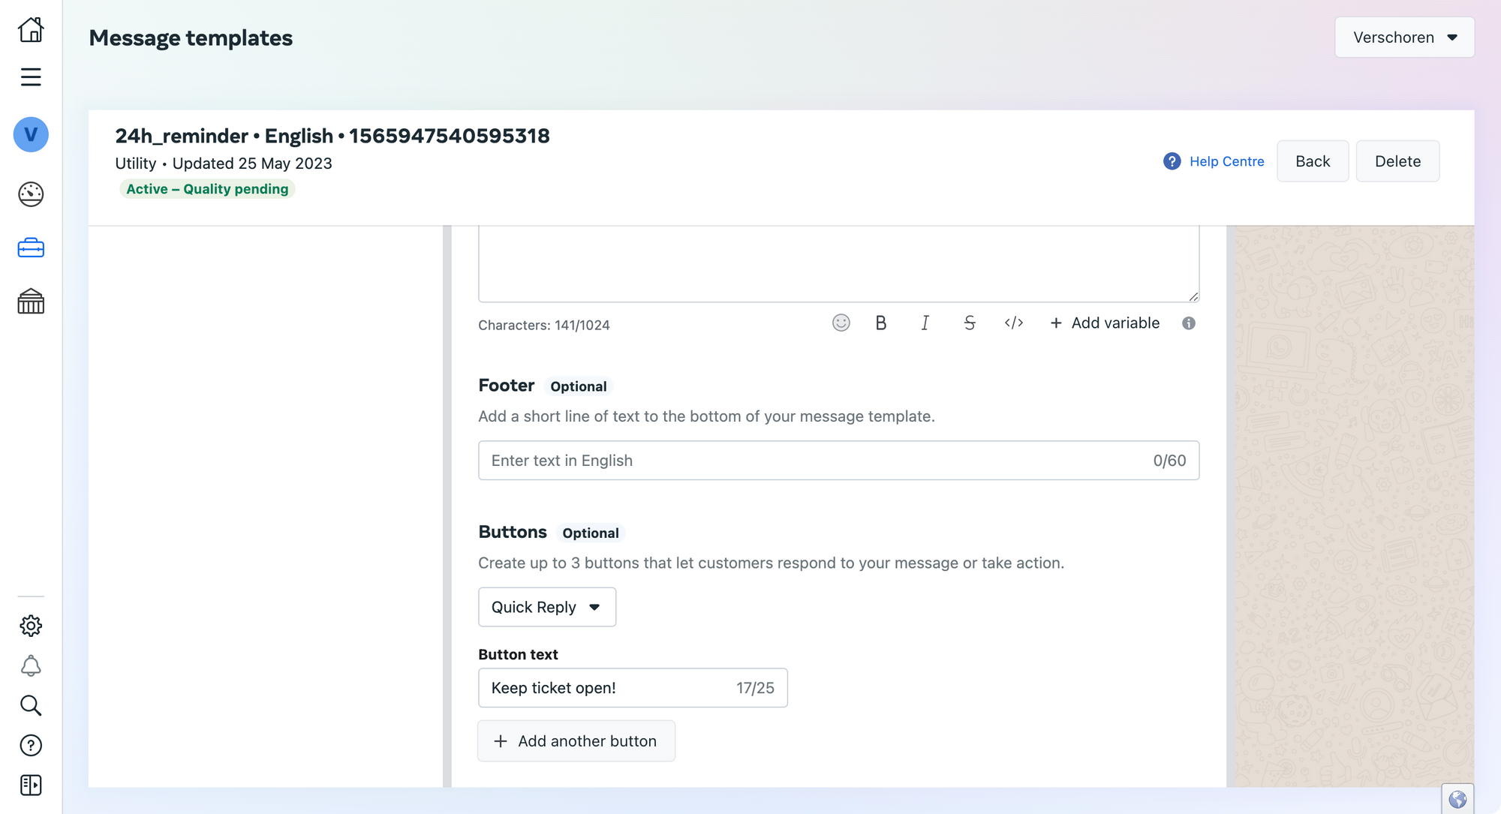The image size is (1501, 814).
Task: Open the billing bank icon
Action: [31, 301]
